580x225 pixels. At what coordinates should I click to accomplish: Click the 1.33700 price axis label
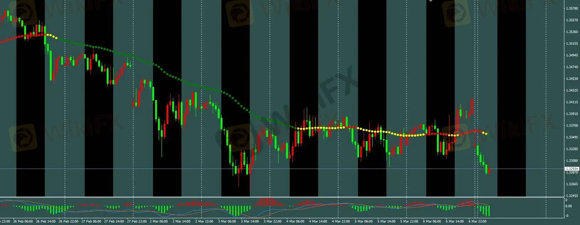tap(571, 126)
